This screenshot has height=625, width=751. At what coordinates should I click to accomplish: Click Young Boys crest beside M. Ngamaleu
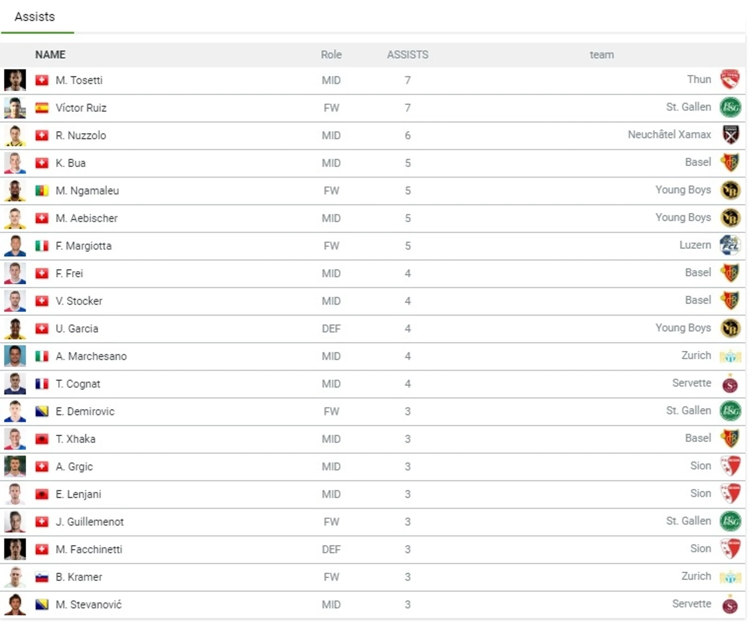(x=730, y=190)
